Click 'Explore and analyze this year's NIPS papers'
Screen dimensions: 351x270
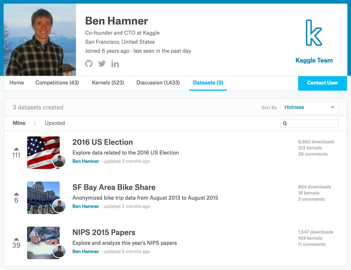(125, 243)
